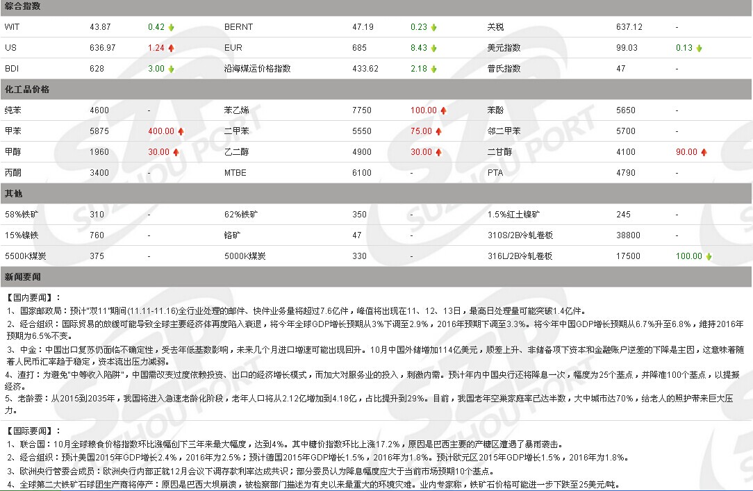Click the 丙酮 price 3400
Viewport: 753px width, 491px height.
(x=99, y=173)
